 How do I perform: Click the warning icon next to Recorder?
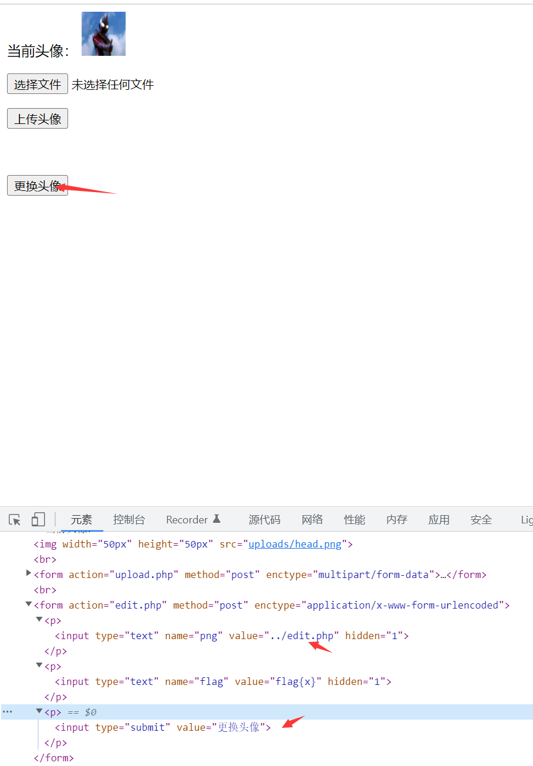pyautogui.click(x=217, y=518)
